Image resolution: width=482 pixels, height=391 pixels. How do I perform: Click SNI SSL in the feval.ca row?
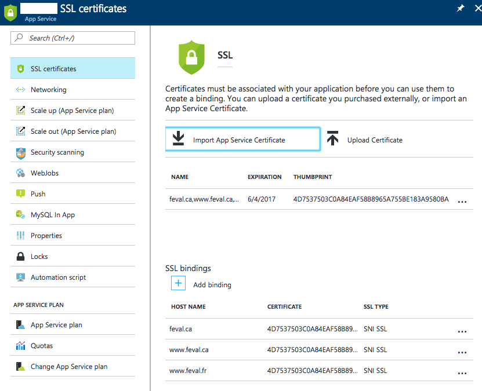[375, 328]
